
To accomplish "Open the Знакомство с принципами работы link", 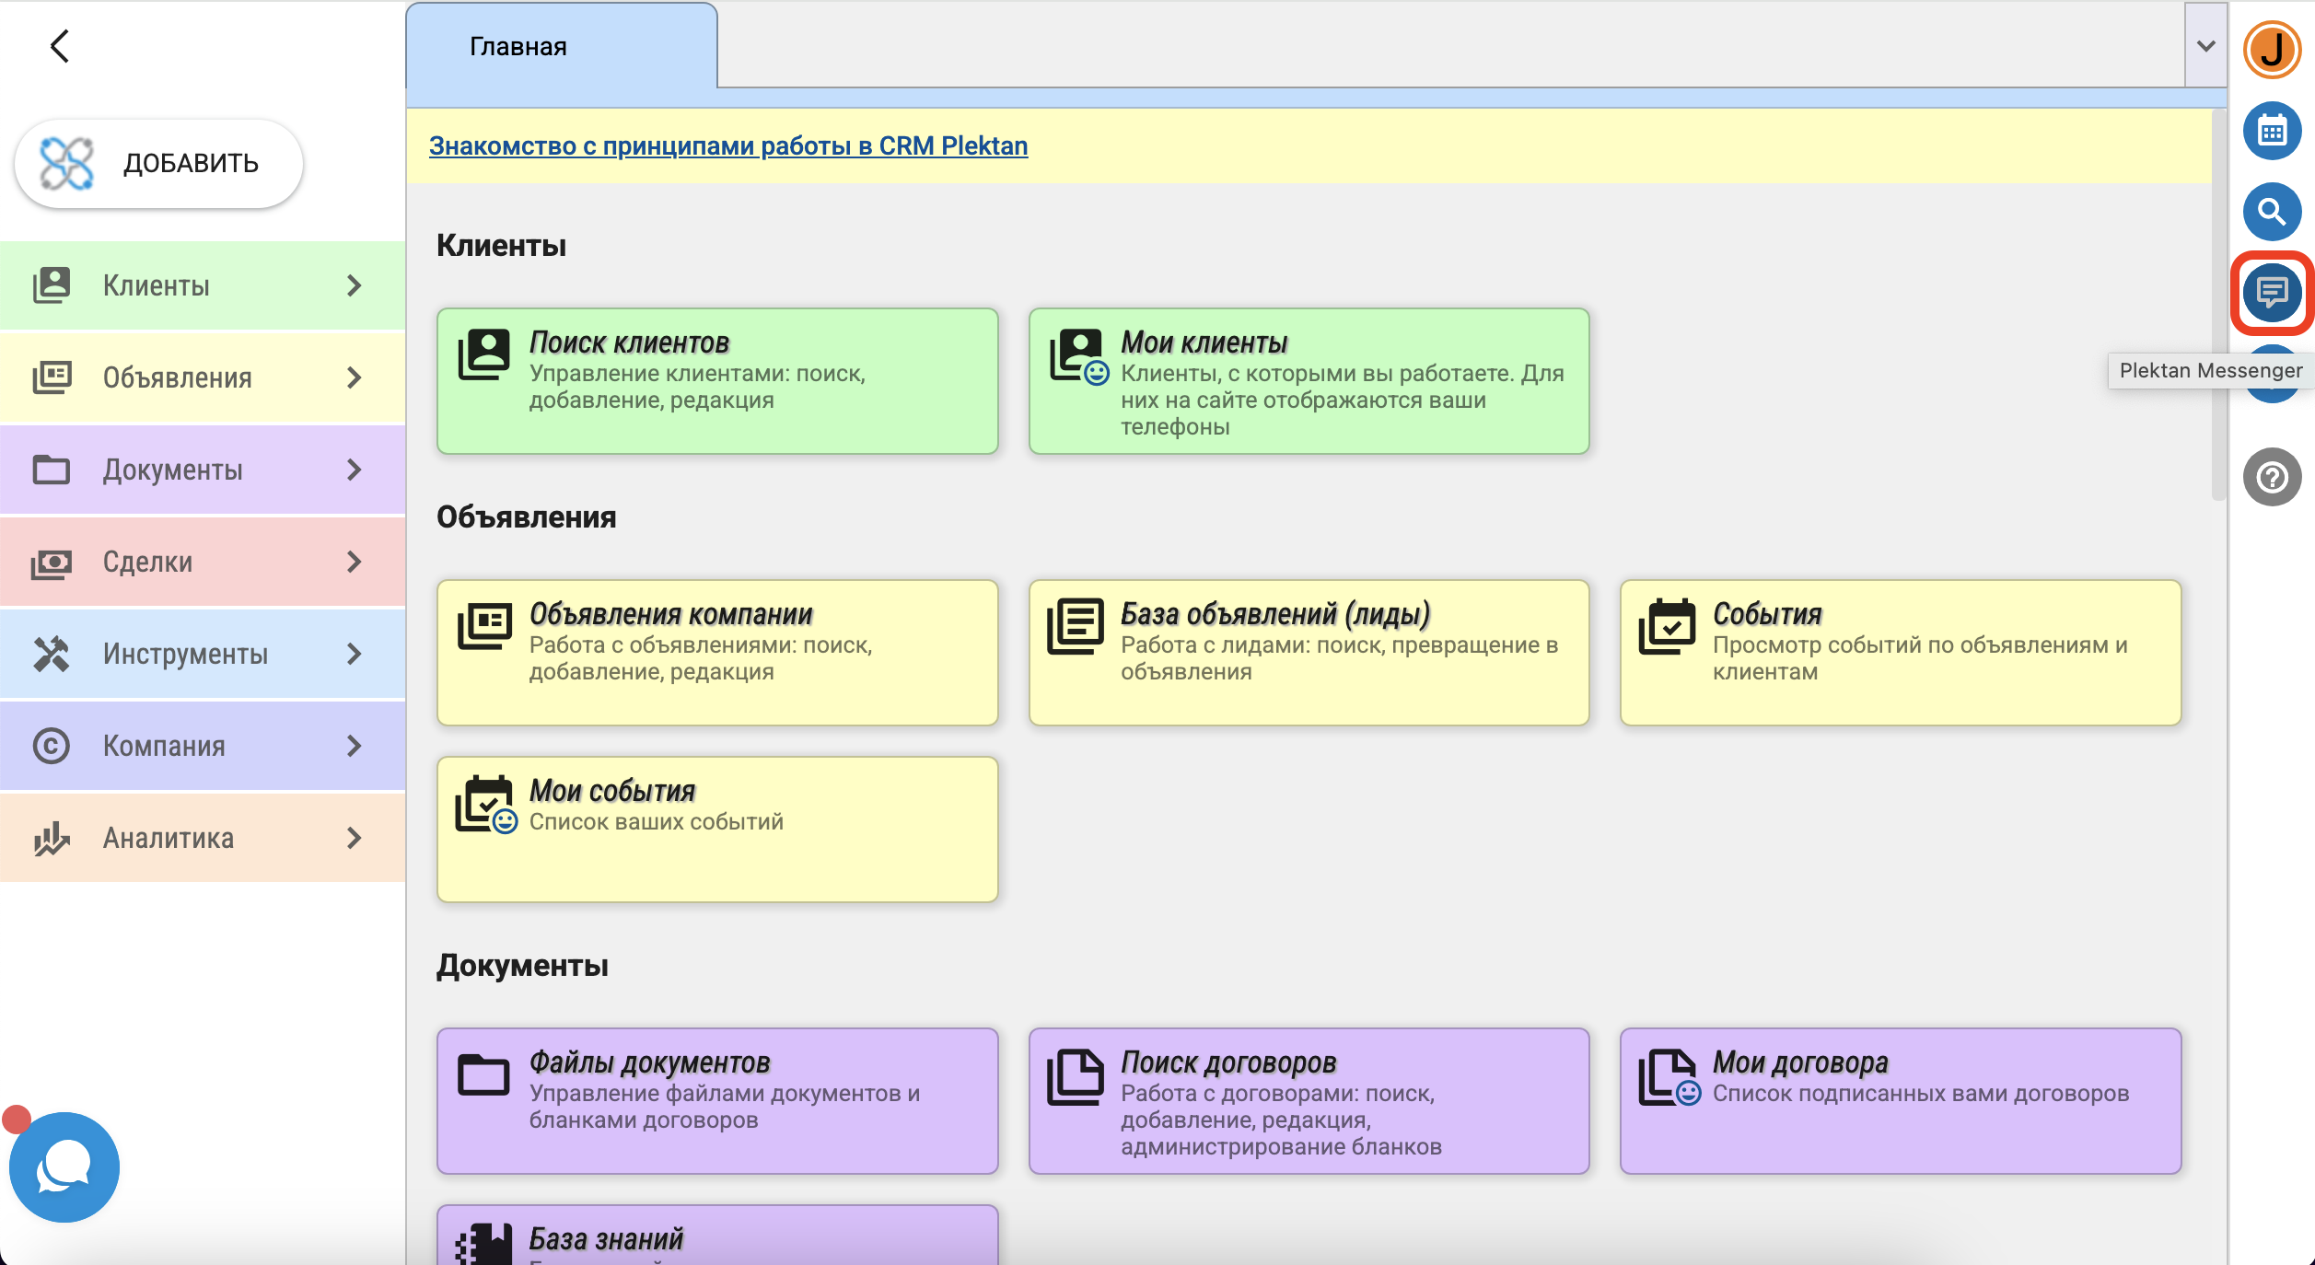I will [x=727, y=145].
